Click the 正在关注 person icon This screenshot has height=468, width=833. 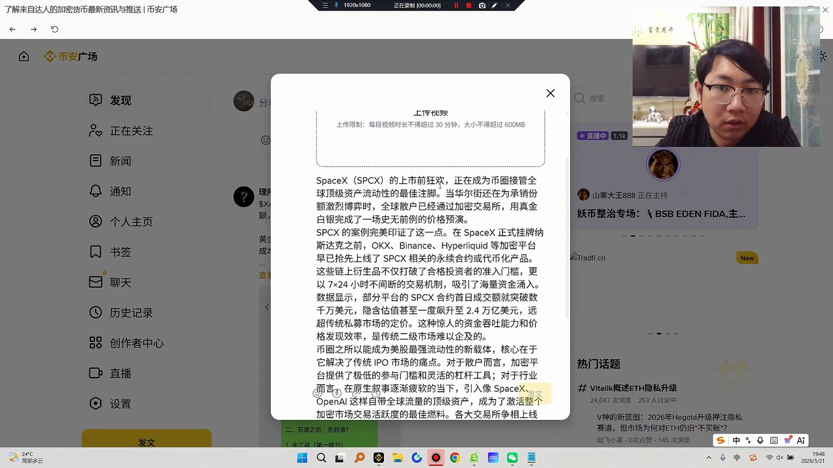point(96,131)
